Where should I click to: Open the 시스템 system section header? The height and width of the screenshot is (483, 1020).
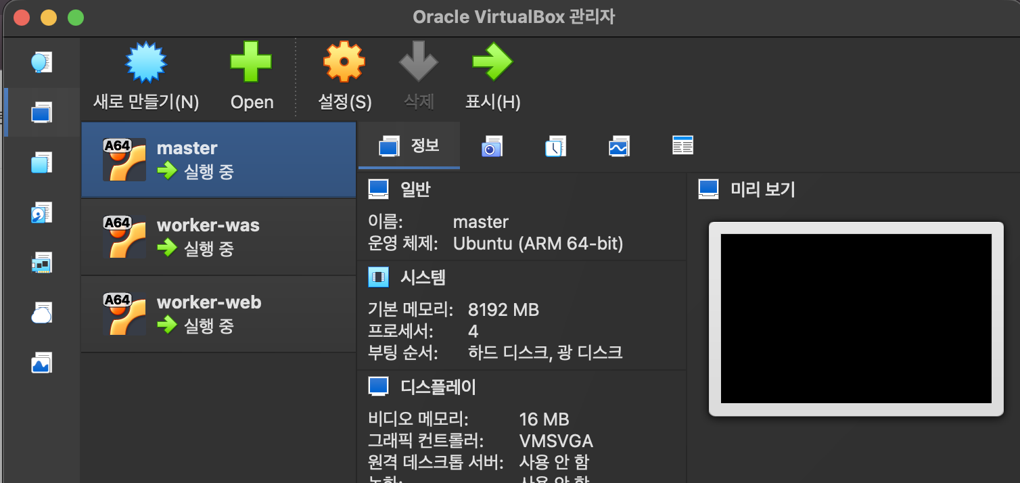(x=423, y=277)
